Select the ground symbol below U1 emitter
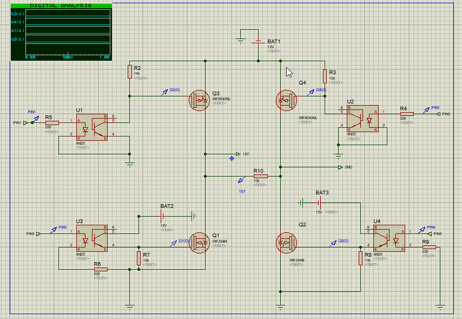Screen dimensions: 462x319 [130, 164]
